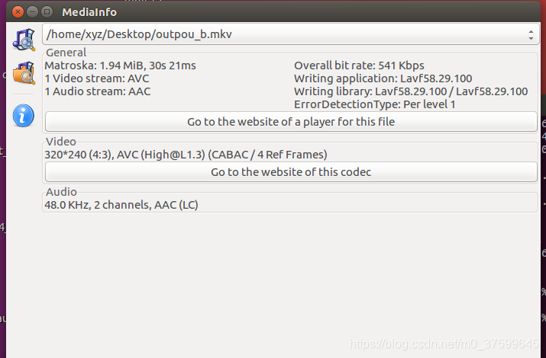
Task: Select the '320*240 (4:3), AVC' video details line
Action: (186, 155)
